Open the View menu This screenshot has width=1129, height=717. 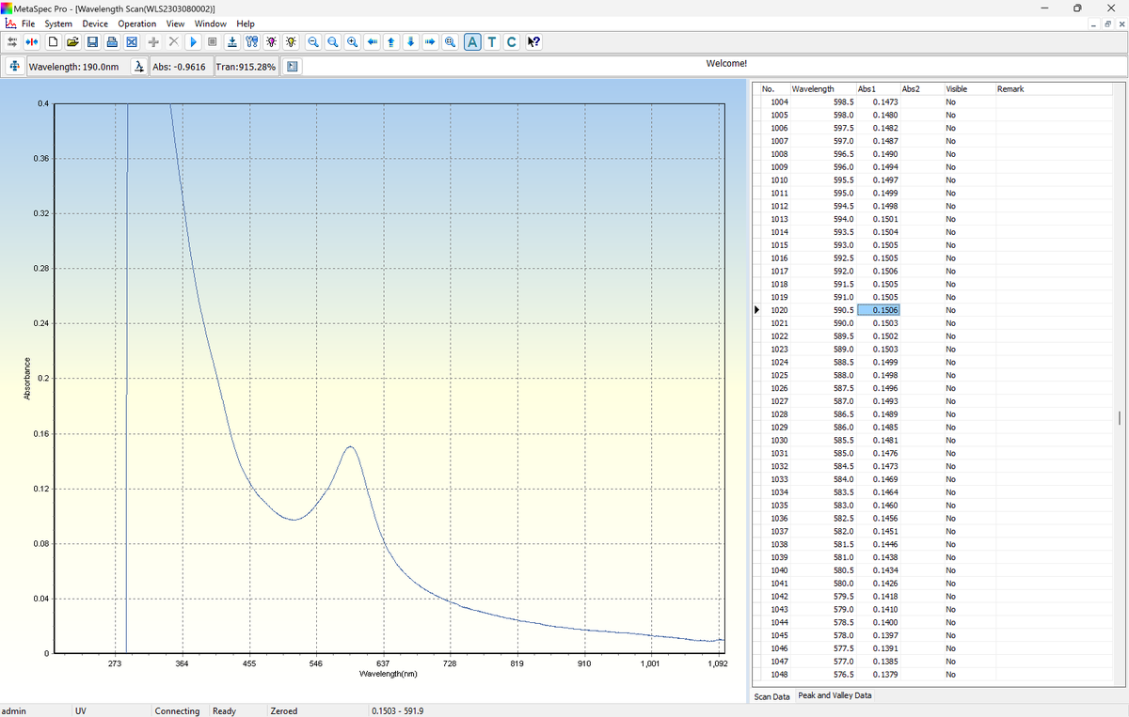pos(175,23)
